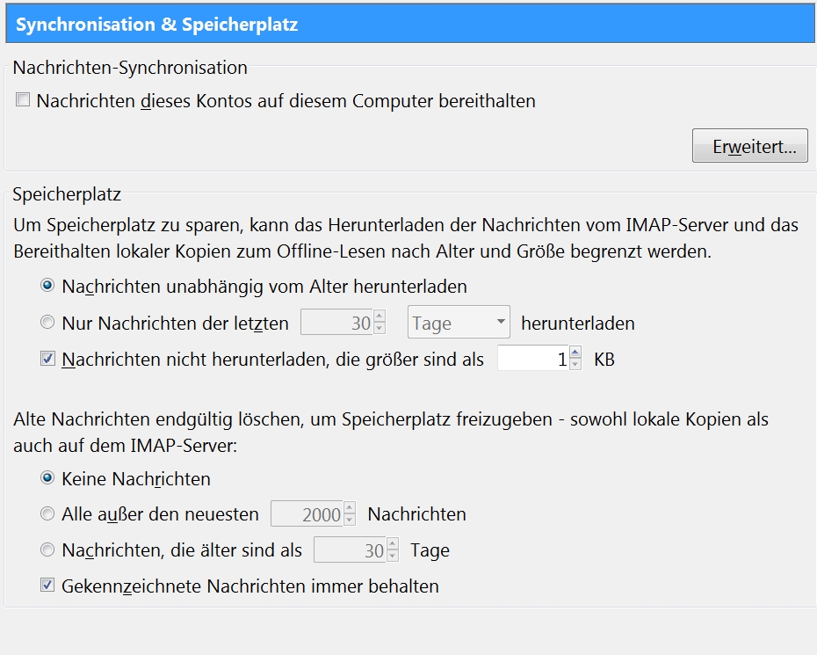Decrease the KB size limit value
The width and height of the screenshot is (817, 655).
pyautogui.click(x=575, y=365)
